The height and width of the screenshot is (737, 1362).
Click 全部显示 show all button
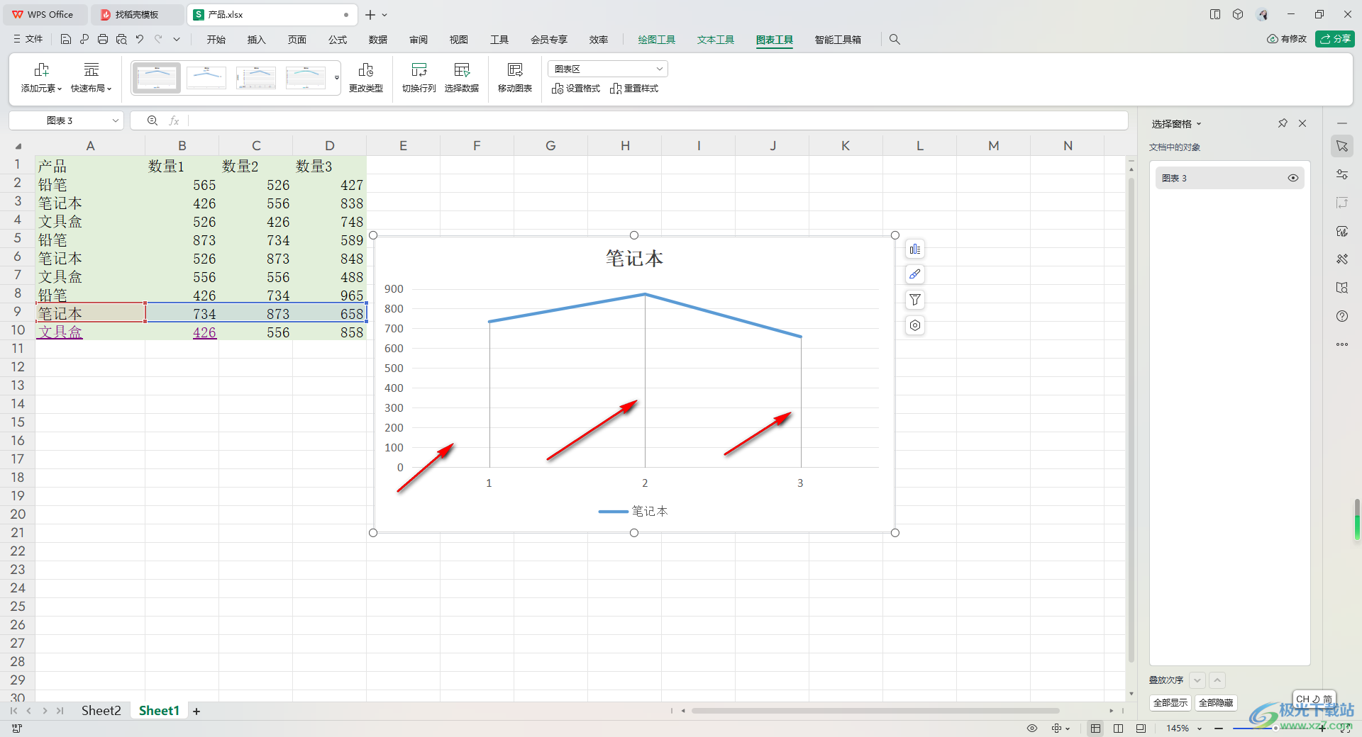(1170, 703)
